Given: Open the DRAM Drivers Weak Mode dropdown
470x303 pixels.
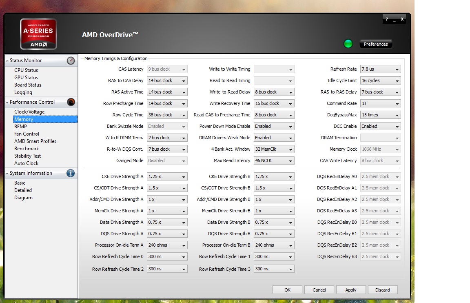Looking at the screenshot, I should (x=274, y=138).
